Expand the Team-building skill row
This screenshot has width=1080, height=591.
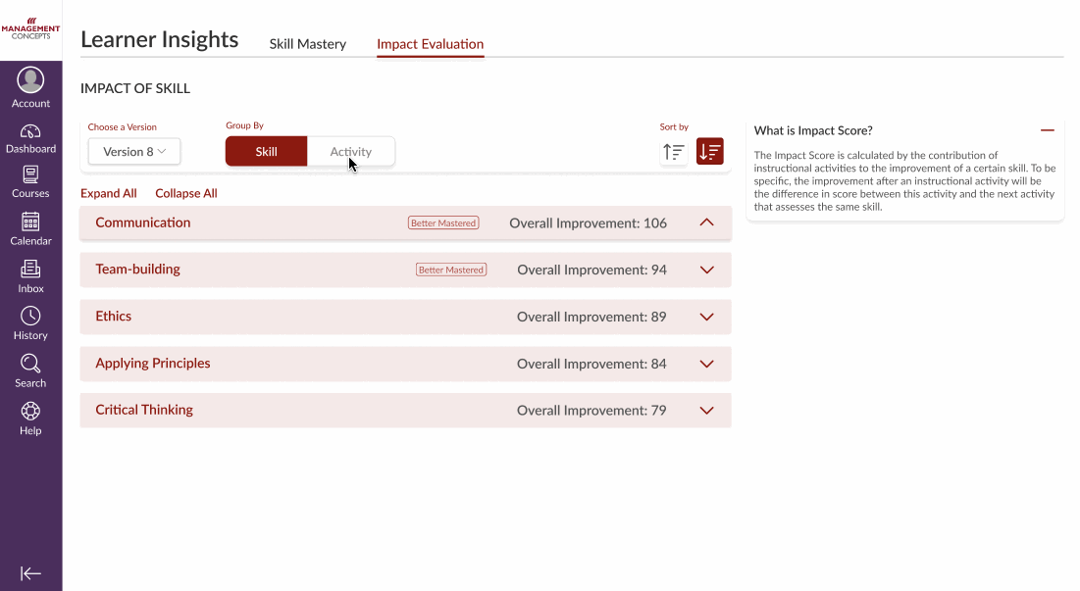(x=706, y=270)
